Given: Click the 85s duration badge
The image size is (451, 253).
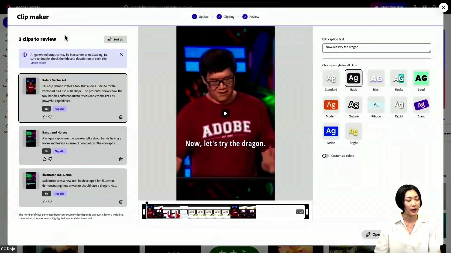Looking at the screenshot, I should point(47,109).
